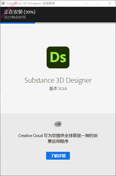Click the 版本 11.2.0 version label
Image resolution: width=116 pixels, height=176 pixels.
[58, 89]
